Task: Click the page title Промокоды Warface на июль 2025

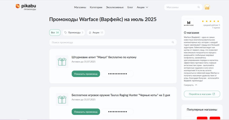Action: point(103,19)
